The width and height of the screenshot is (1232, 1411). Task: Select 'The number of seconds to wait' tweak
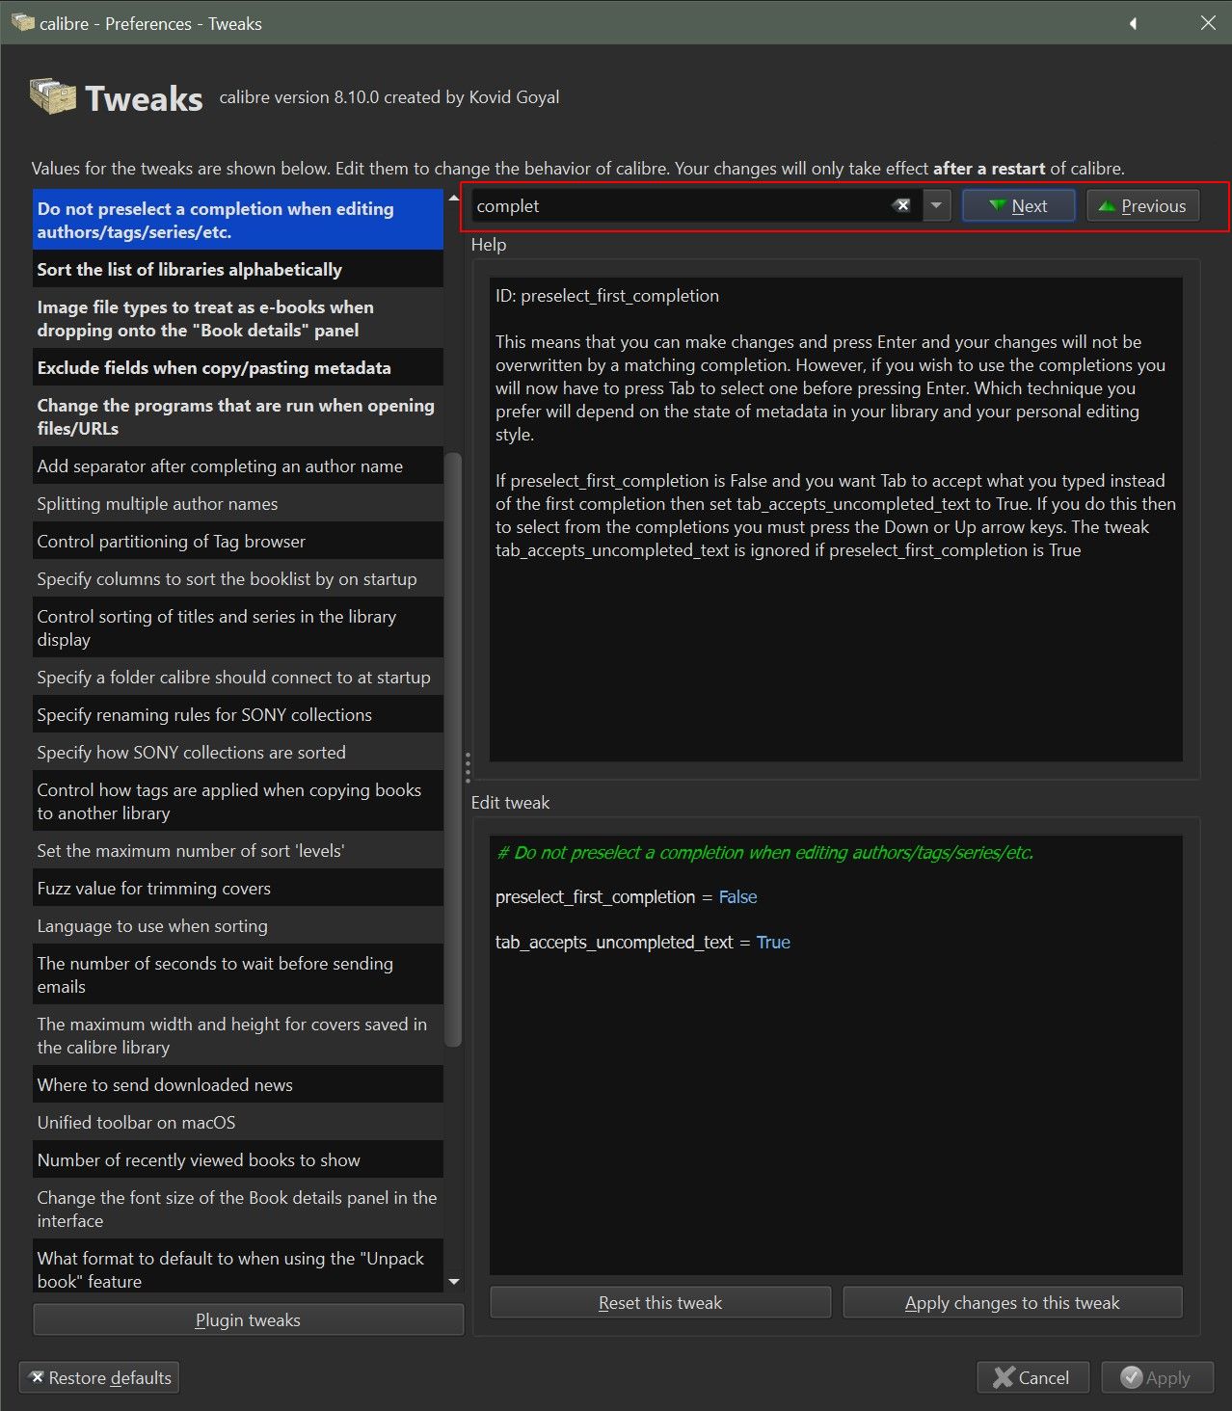pyautogui.click(x=238, y=975)
